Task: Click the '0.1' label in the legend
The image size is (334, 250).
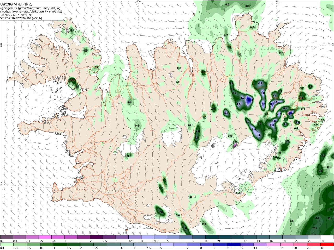Action: click(2, 248)
